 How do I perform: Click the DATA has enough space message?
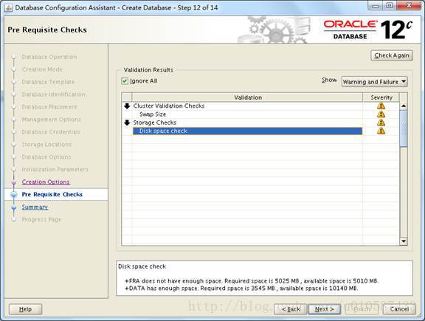(241, 289)
